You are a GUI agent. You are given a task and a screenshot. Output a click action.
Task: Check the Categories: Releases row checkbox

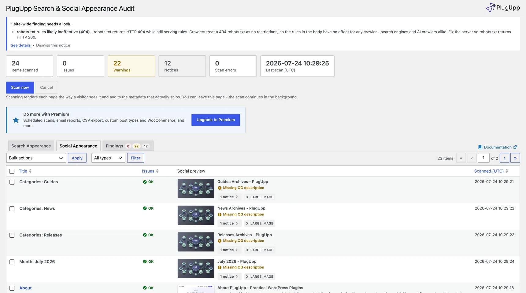(12, 235)
